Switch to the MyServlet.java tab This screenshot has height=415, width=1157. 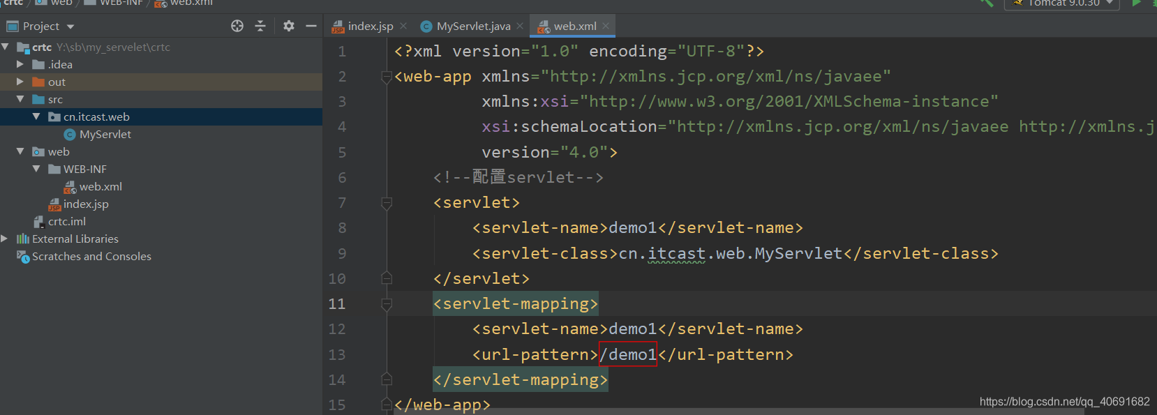(474, 26)
